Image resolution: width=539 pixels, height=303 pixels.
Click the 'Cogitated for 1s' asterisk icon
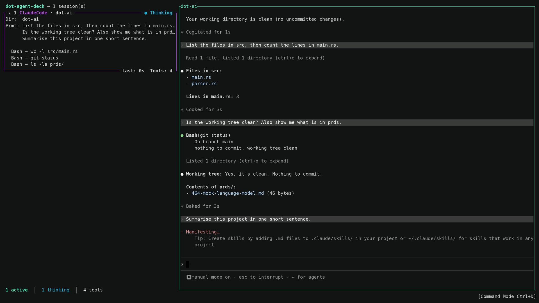182,32
